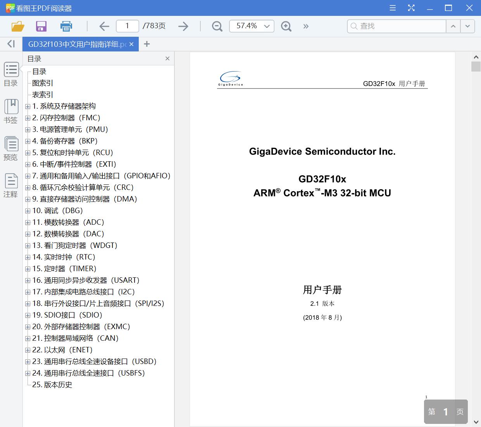Select 23. 通用串行总线全速设备接口 (USBD) entry
The height and width of the screenshot is (427, 481).
pyautogui.click(x=95, y=362)
